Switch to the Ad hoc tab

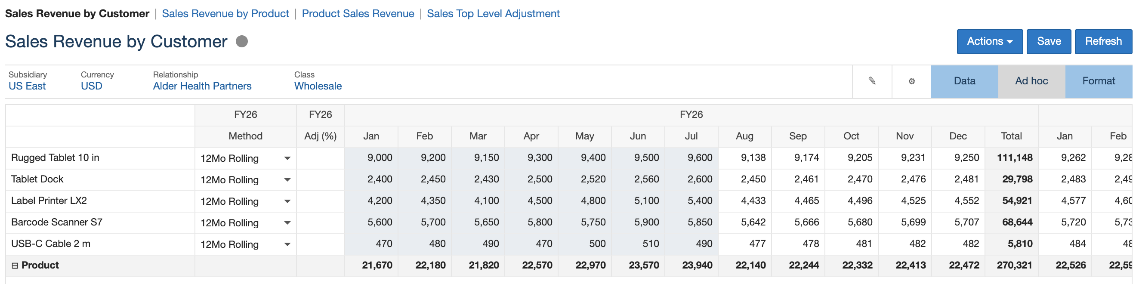[x=1031, y=81]
